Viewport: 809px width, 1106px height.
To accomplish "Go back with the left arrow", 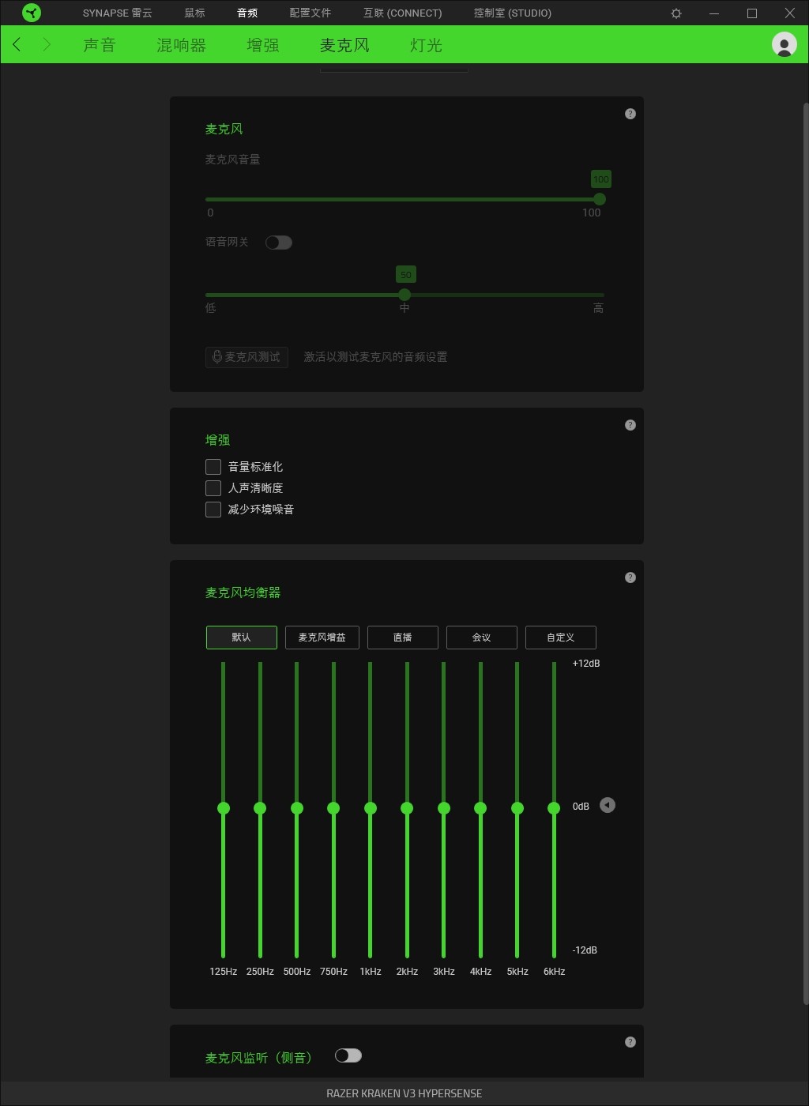I will tap(17, 44).
